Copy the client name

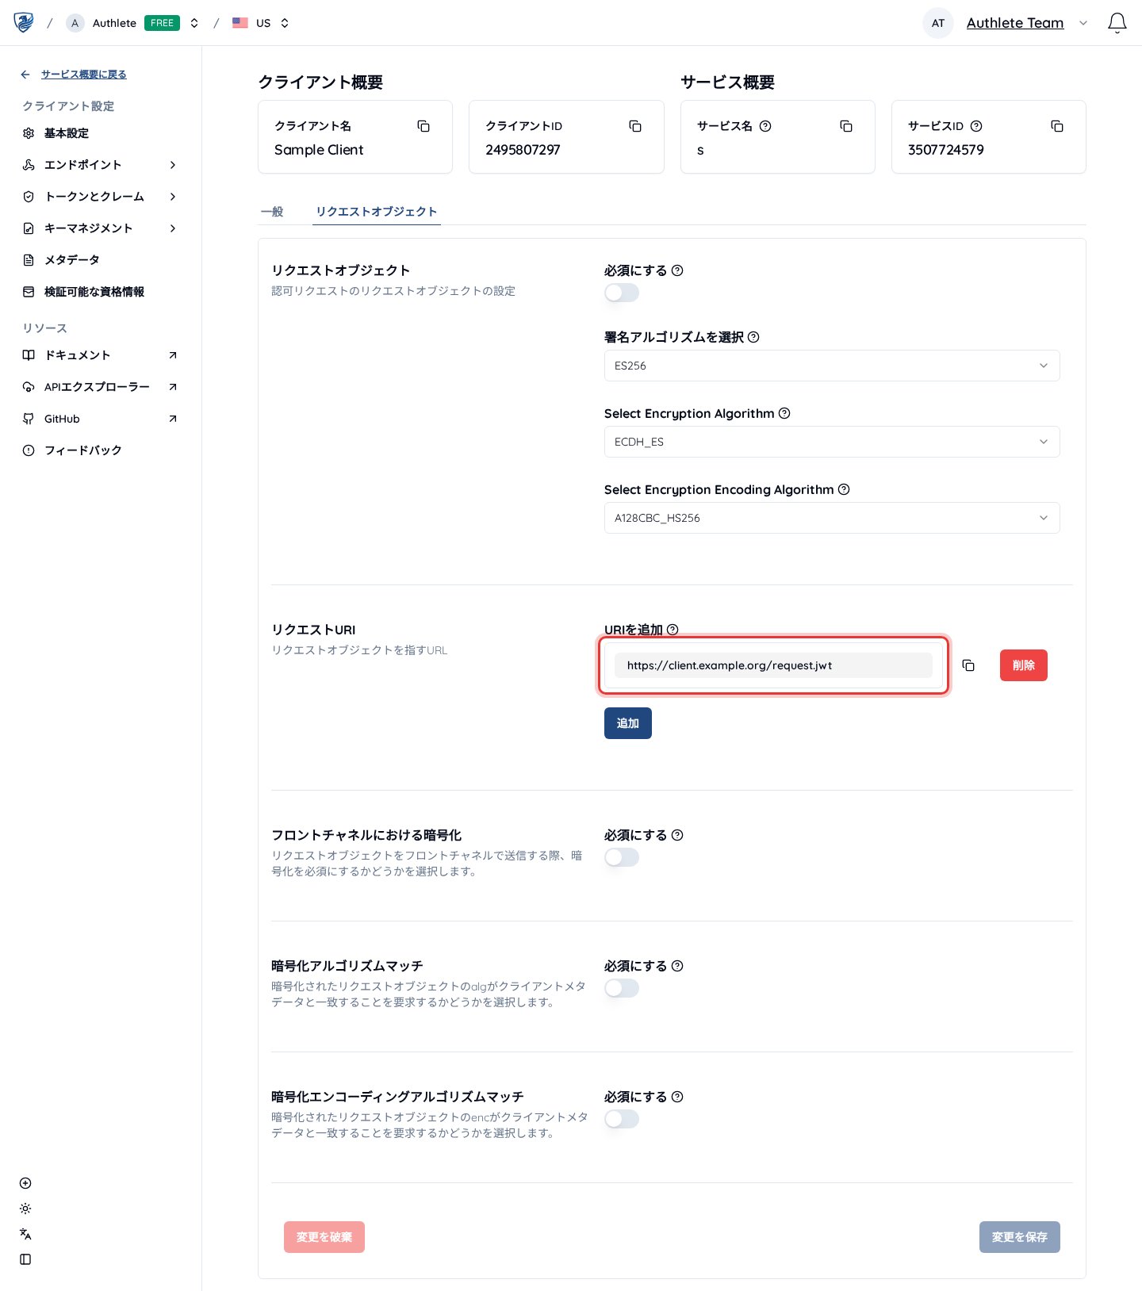(x=423, y=126)
